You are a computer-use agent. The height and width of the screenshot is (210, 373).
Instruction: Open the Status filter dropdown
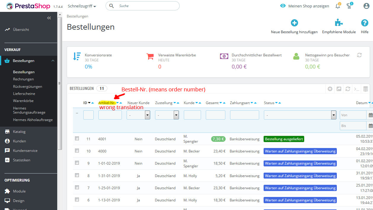pos(300,115)
